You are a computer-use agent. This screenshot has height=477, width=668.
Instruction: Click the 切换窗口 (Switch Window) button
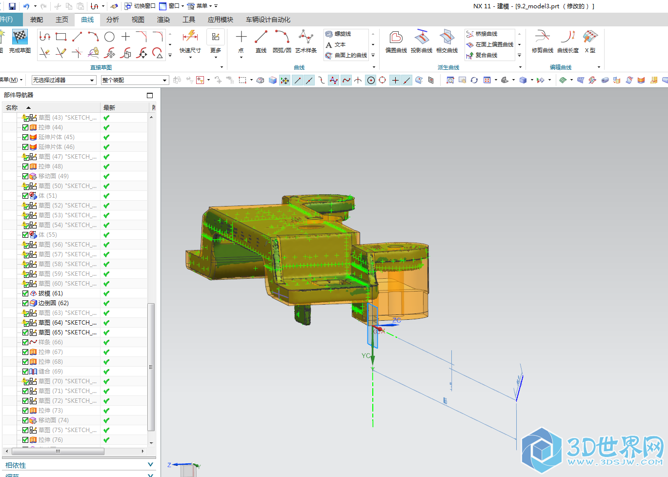(140, 6)
